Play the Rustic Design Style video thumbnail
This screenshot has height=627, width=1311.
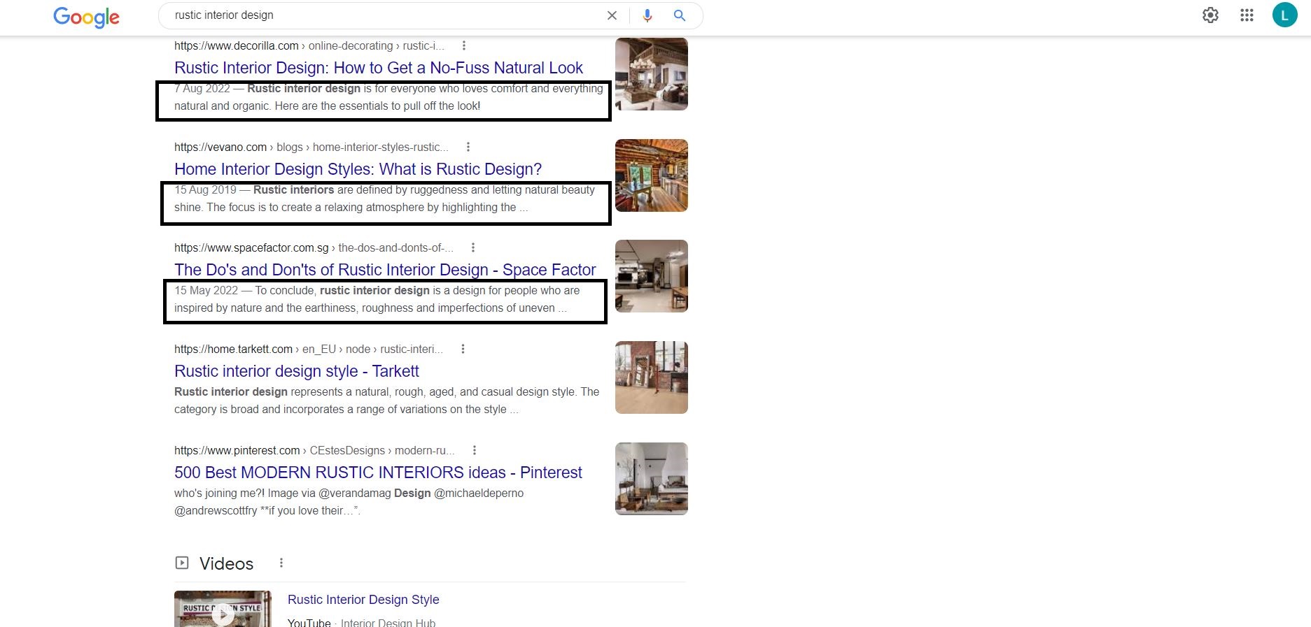coord(223,610)
